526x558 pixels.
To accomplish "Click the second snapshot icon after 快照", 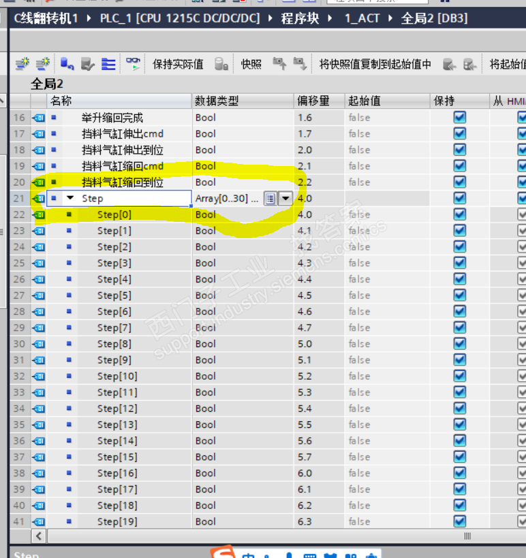I will [300, 64].
